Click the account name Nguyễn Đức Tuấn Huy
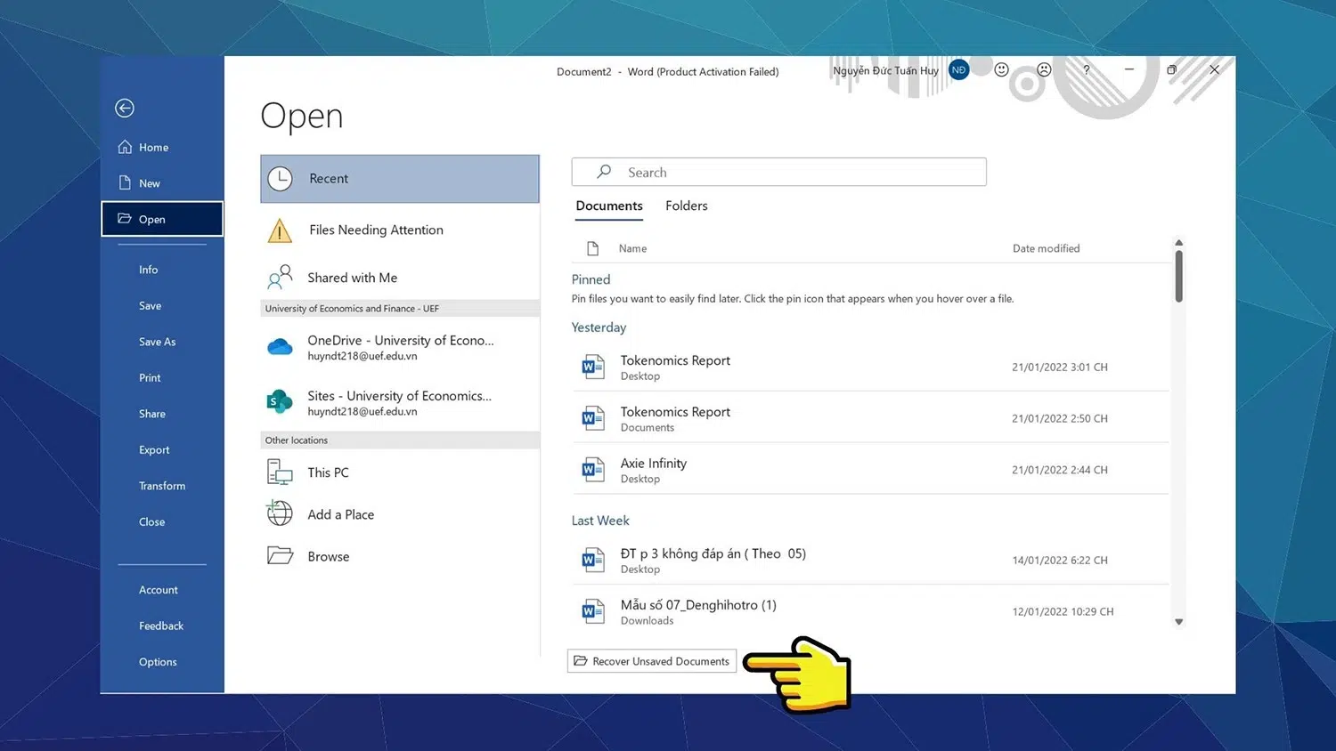This screenshot has width=1336, height=751. 885,70
